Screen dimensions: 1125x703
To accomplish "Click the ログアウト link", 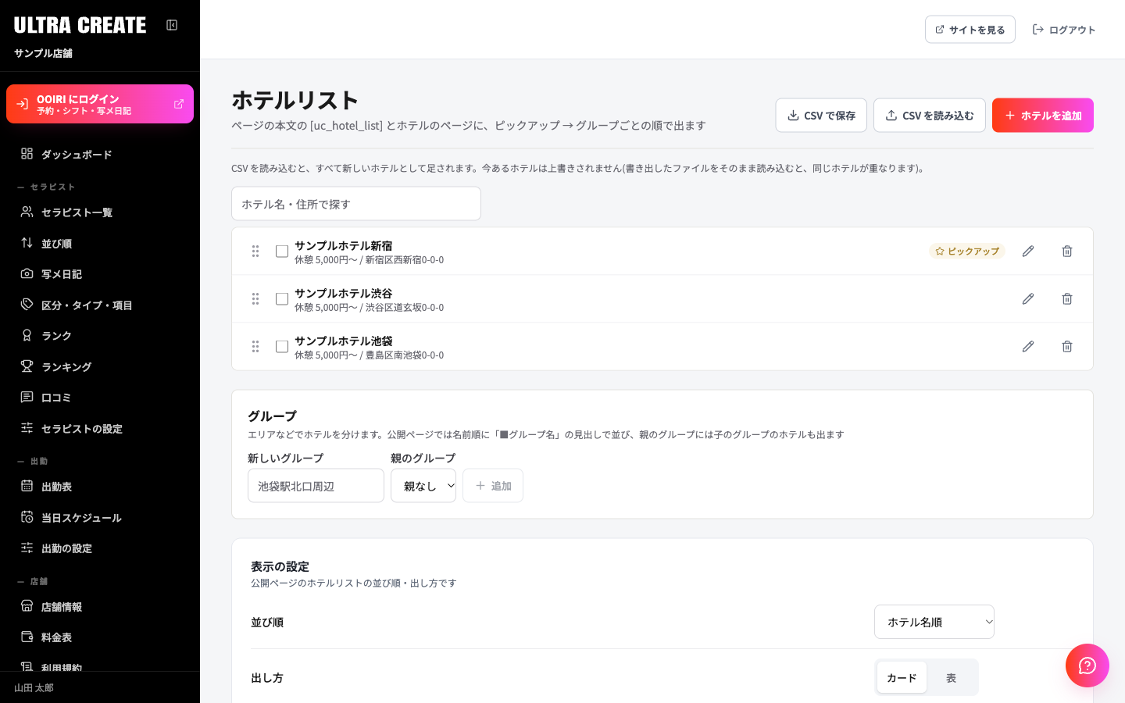I will pos(1064,30).
